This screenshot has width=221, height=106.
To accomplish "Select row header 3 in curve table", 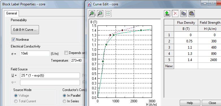I will (169, 47).
